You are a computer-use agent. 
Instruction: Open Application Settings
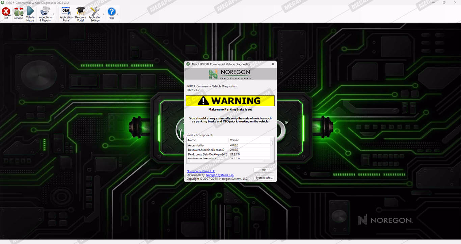click(x=95, y=14)
